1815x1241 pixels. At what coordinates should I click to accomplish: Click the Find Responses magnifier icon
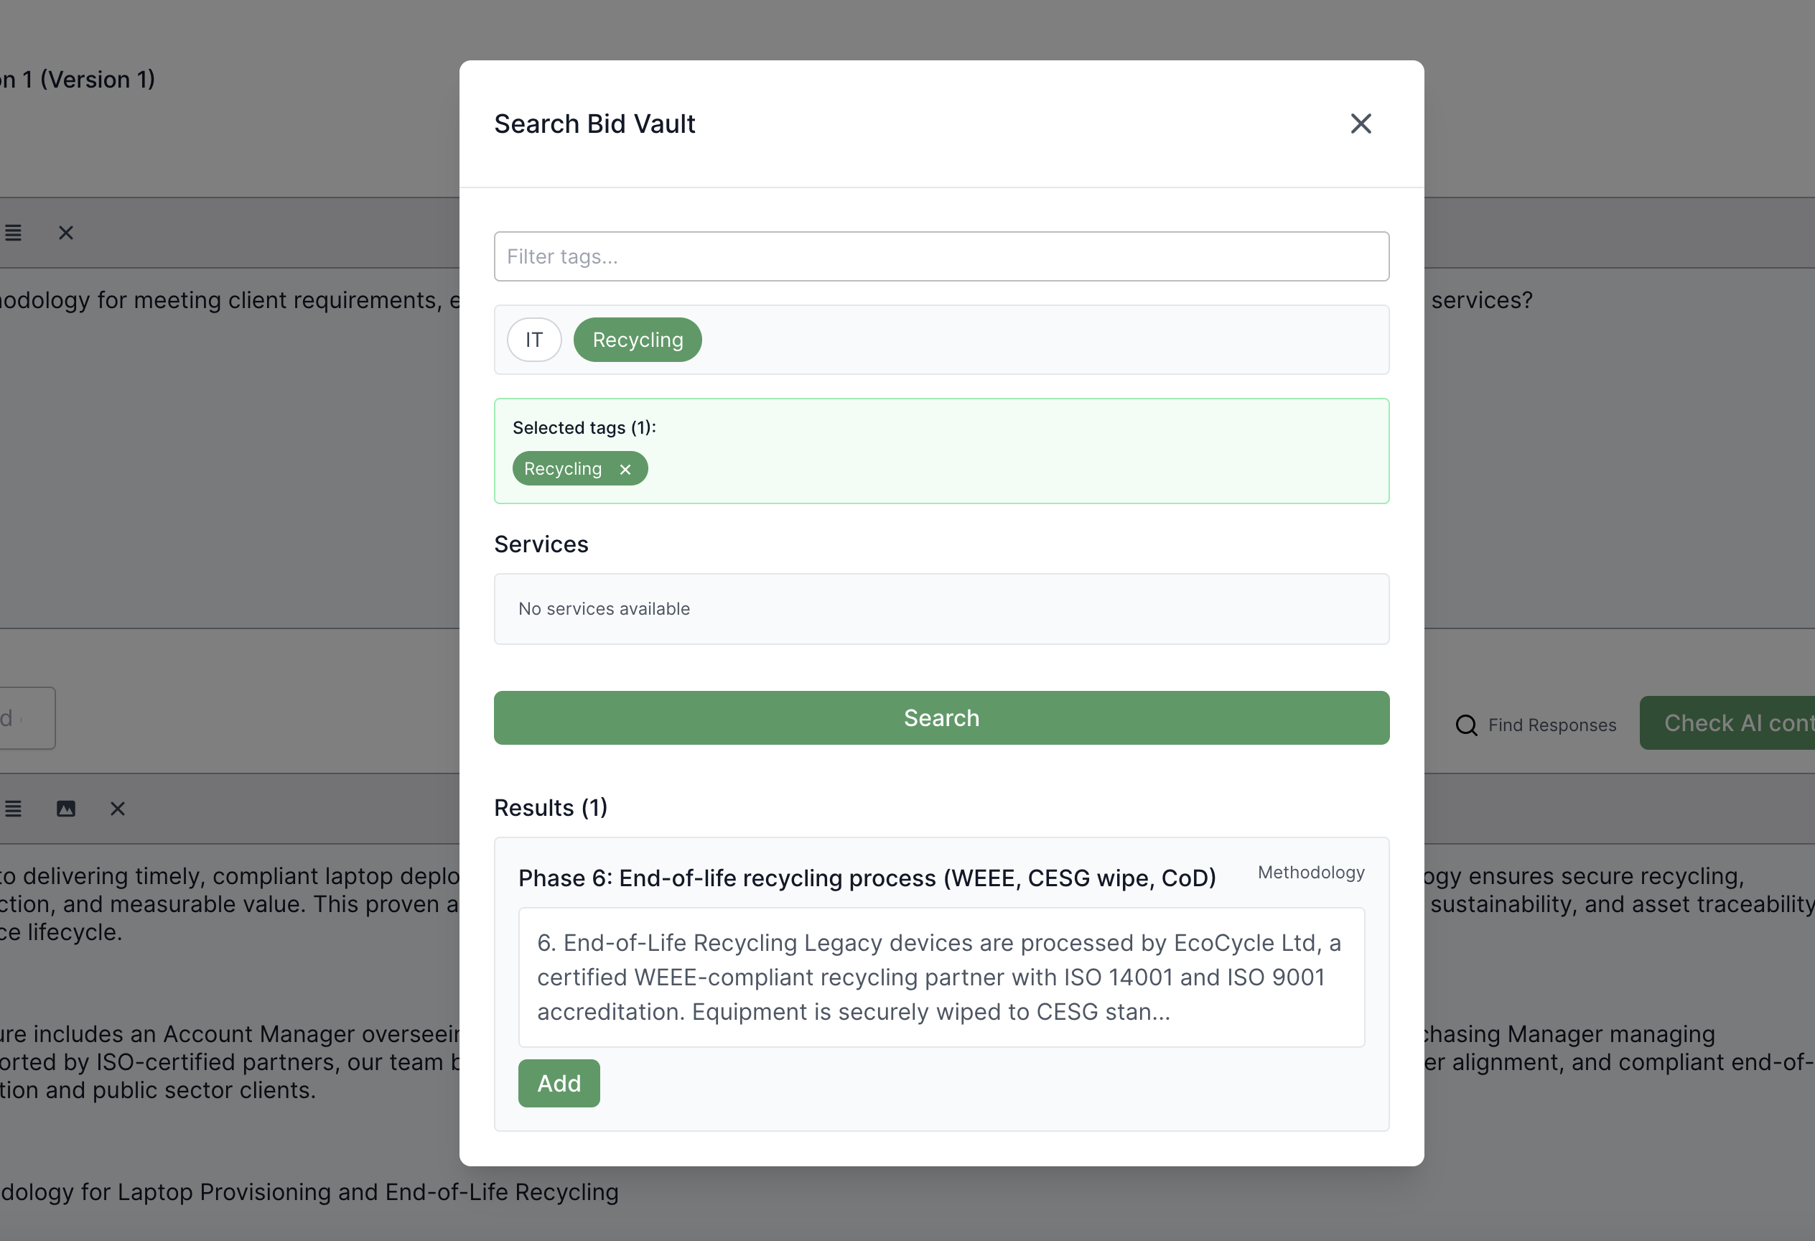point(1466,725)
